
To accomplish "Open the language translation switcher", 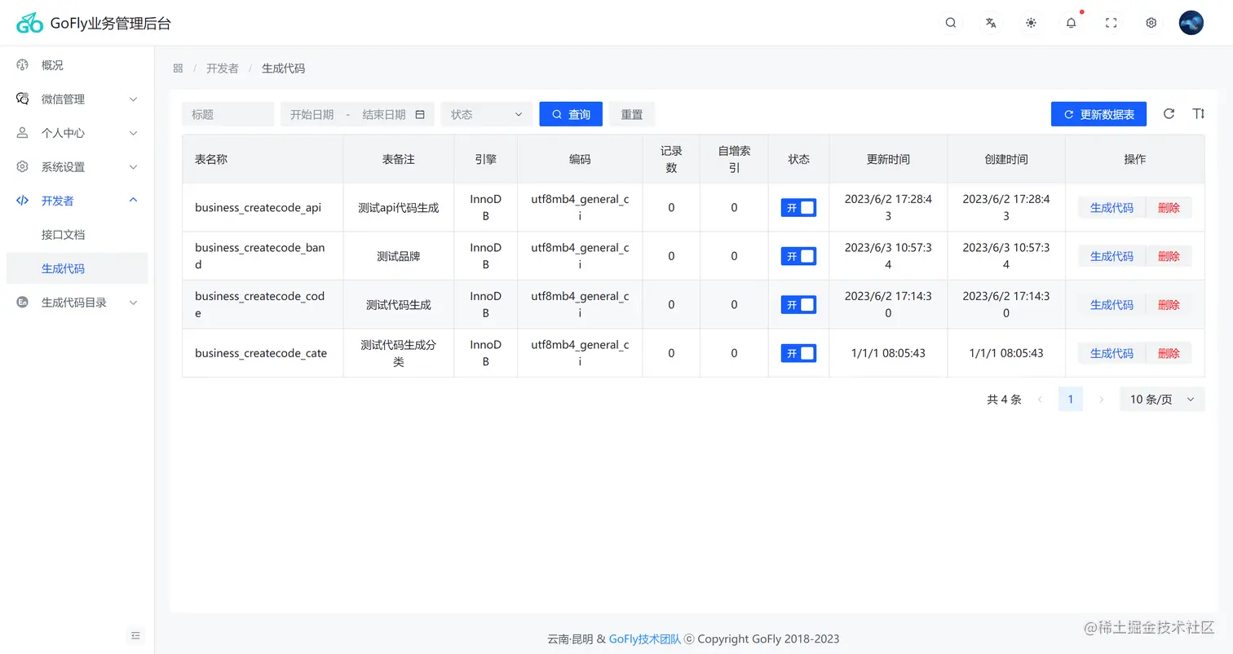I will pos(991,23).
